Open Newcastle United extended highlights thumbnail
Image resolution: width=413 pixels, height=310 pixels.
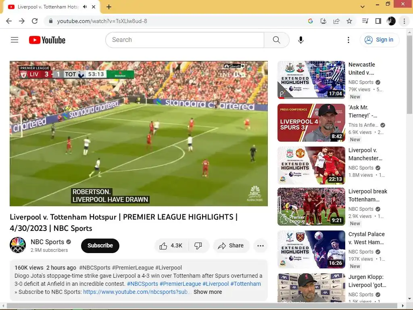click(x=311, y=80)
